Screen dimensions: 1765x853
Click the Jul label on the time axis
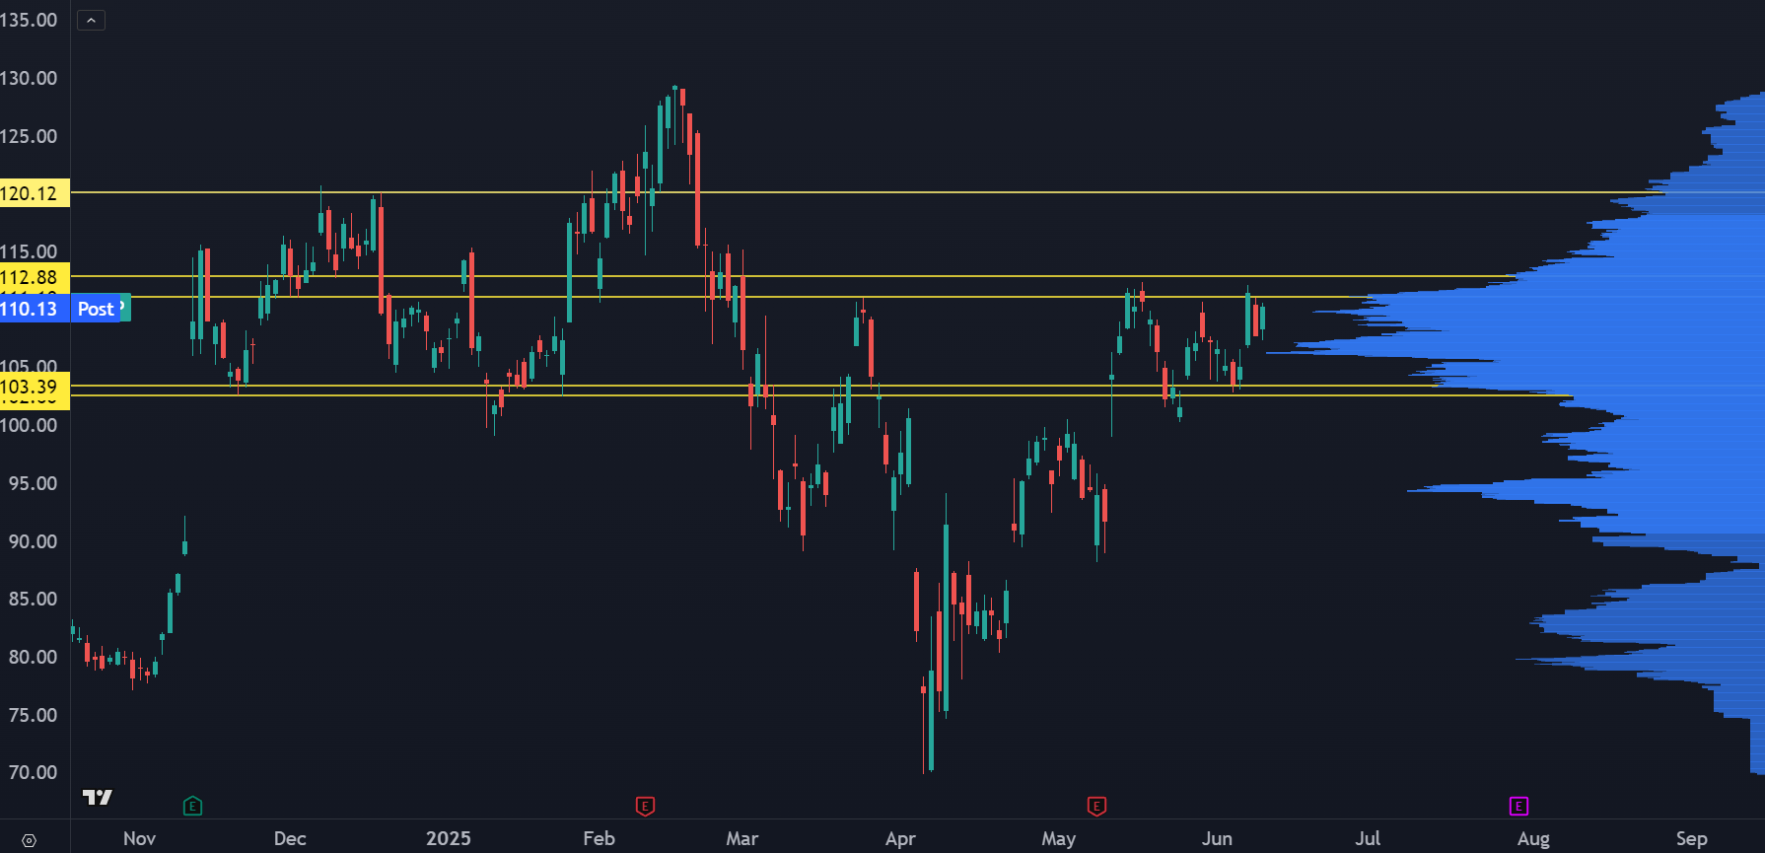pos(1368,838)
